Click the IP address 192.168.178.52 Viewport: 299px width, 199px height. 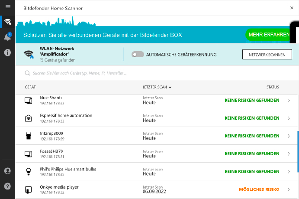(52, 192)
